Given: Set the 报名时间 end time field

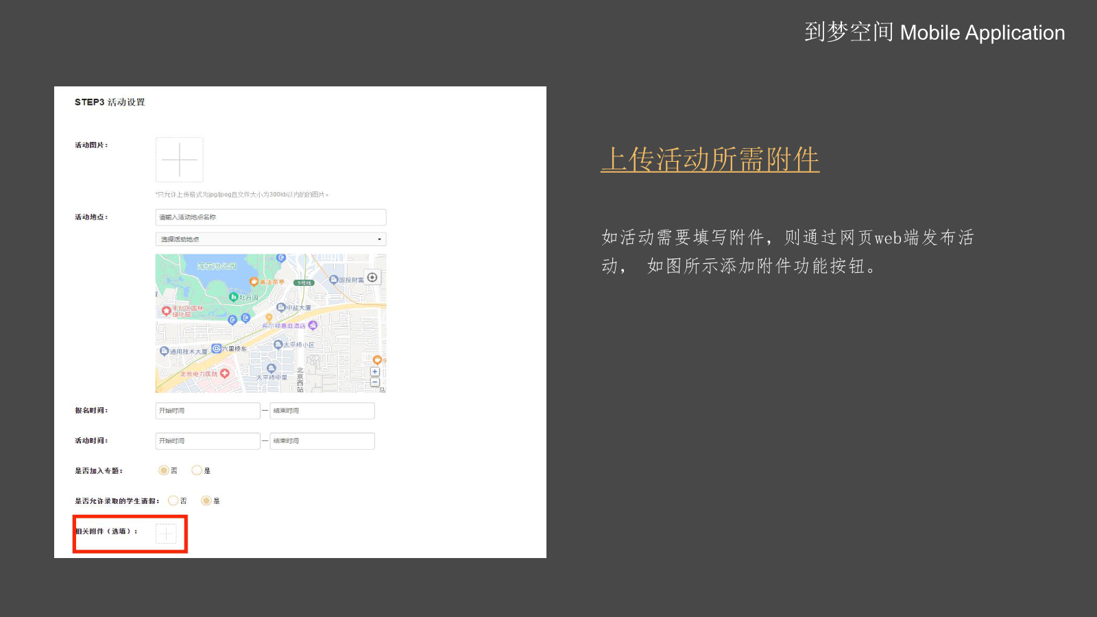Looking at the screenshot, I should (322, 411).
